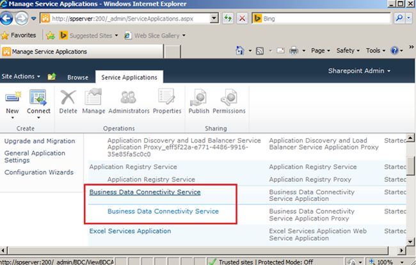The height and width of the screenshot is (265, 416).
Task: Click the Administrators ribbon button
Action: tap(129, 102)
